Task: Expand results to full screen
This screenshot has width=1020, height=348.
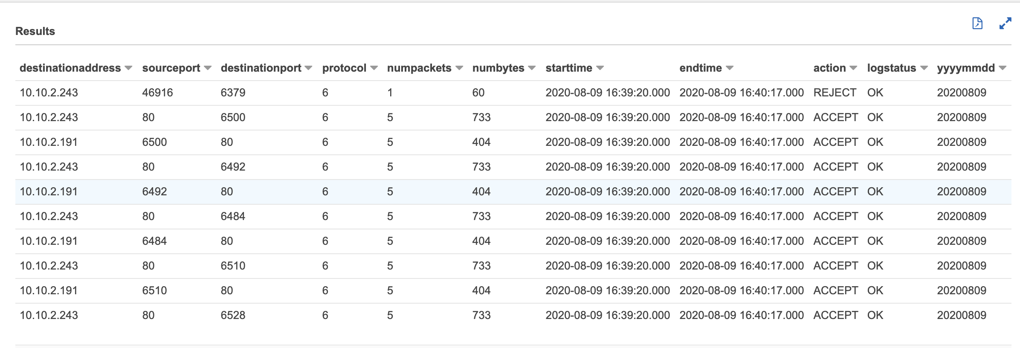Action: 1005,23
